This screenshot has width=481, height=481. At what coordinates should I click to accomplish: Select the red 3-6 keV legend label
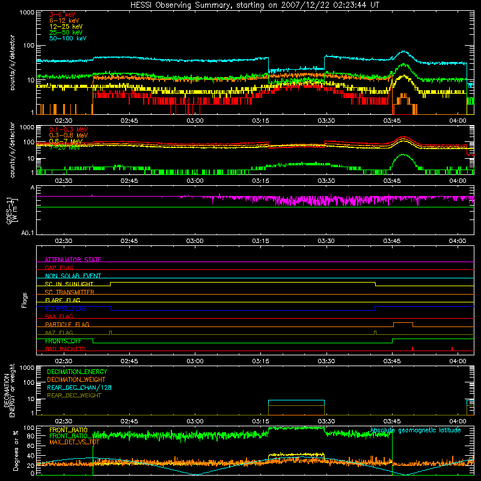pyautogui.click(x=62, y=14)
